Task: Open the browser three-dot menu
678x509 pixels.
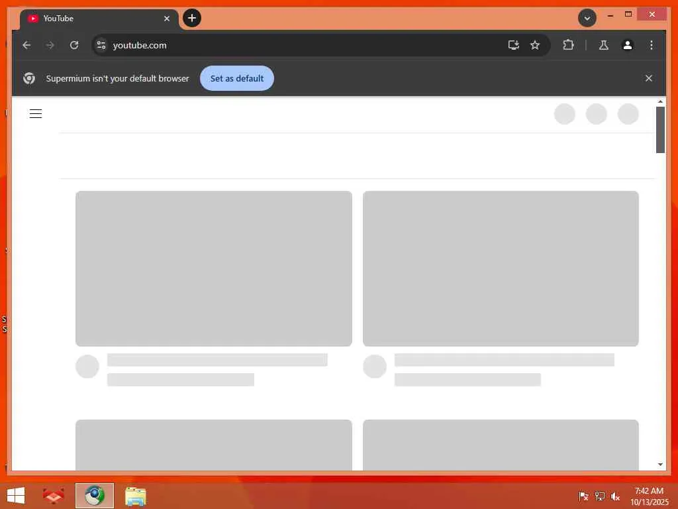Action: [x=652, y=45]
